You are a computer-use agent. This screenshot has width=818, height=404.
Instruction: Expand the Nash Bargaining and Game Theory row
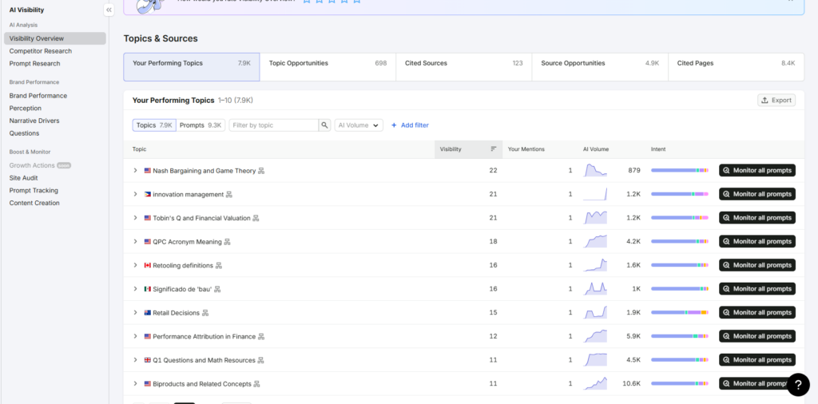pos(135,170)
